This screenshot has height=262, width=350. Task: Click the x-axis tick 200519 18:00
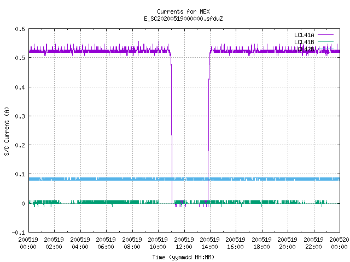click(x=261, y=243)
